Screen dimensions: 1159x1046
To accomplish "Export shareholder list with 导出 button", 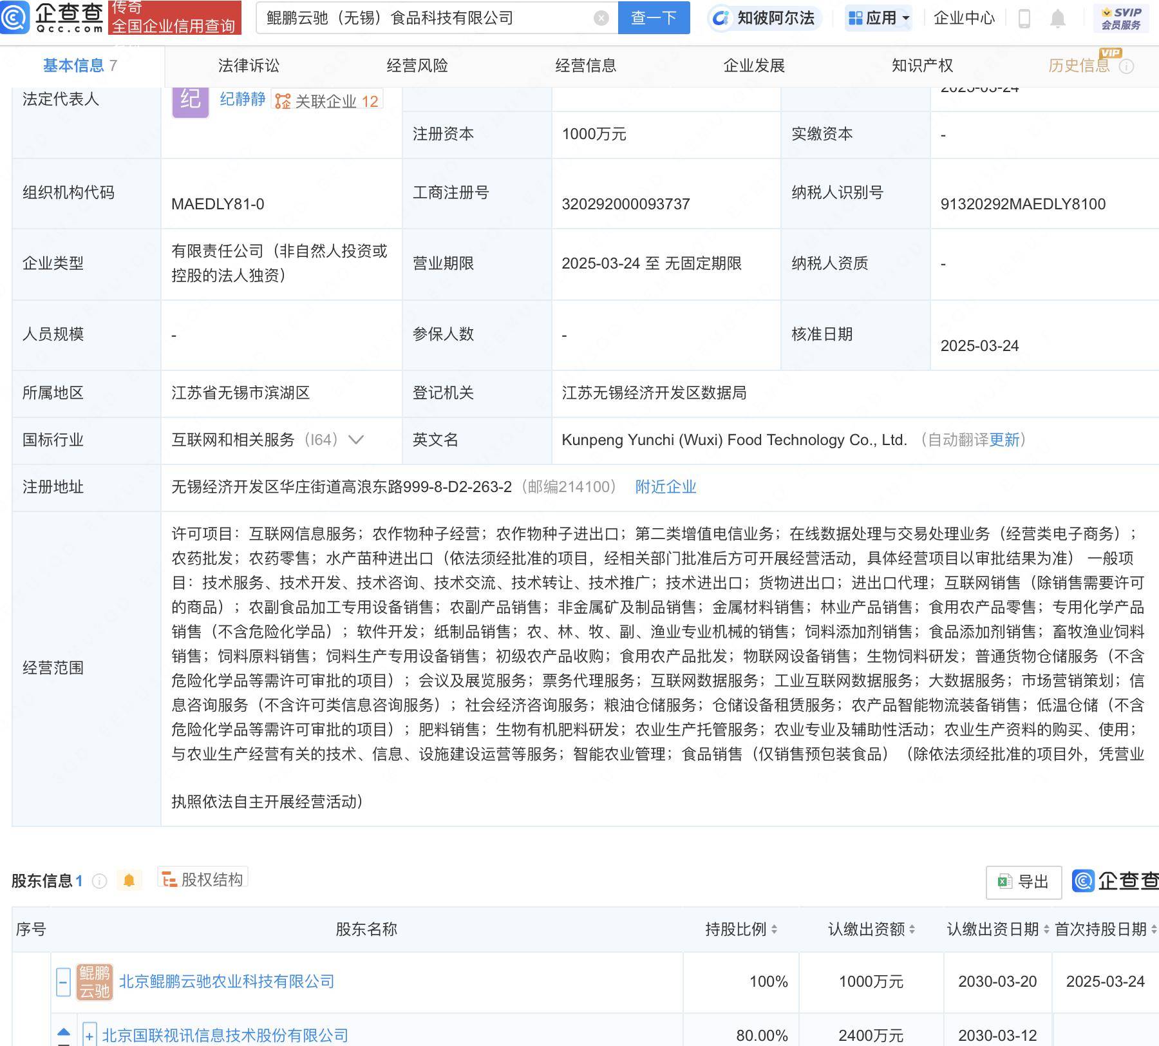I will click(1024, 882).
